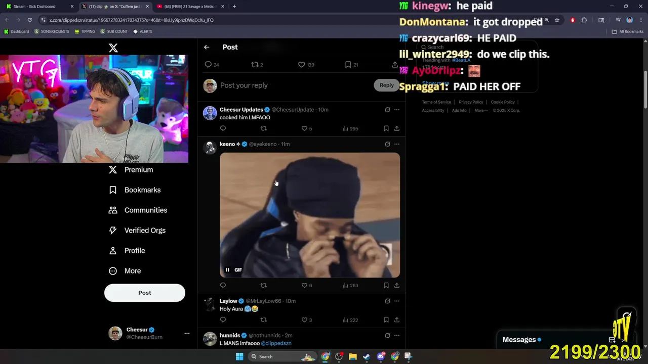Open the Grok icon on keeno's reply

tap(387, 144)
